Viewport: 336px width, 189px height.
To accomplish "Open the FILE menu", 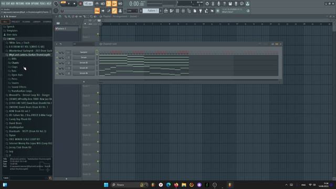I will point(3,4).
